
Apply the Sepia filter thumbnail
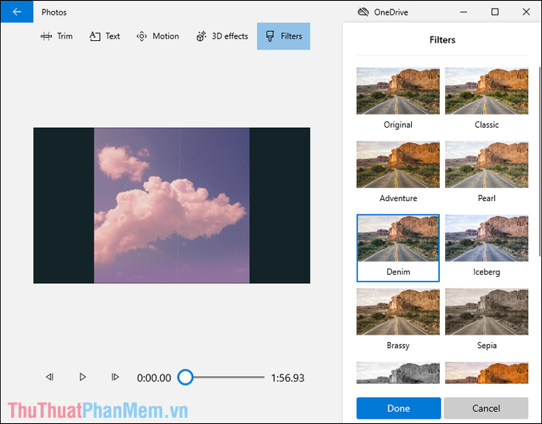coord(487,312)
